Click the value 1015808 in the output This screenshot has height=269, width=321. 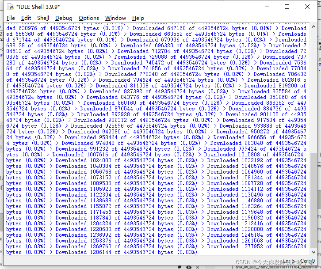tap(249, 155)
